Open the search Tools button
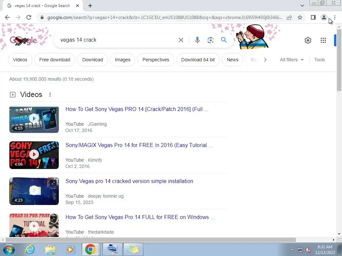 [319, 60]
